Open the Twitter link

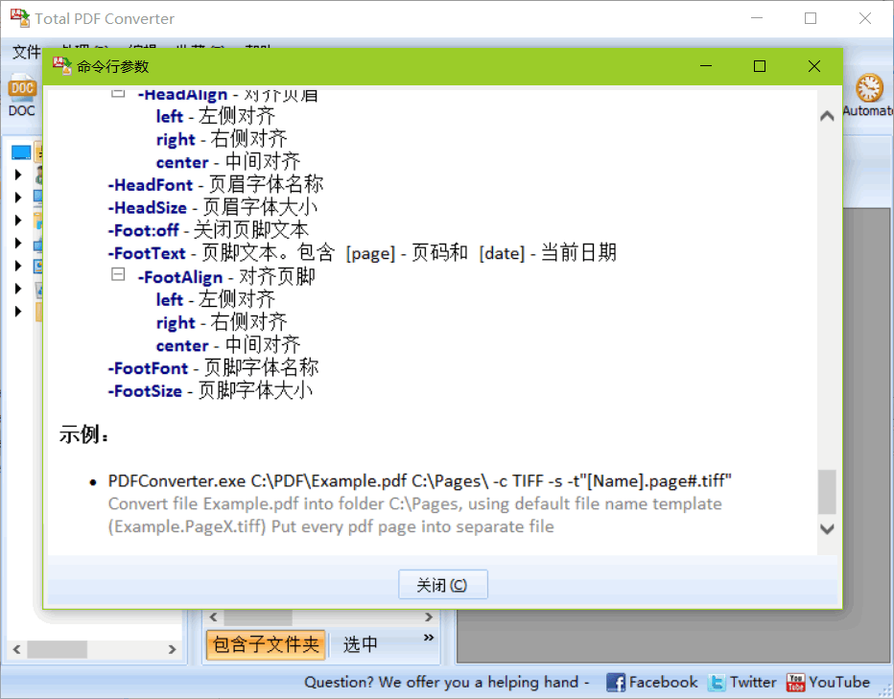click(753, 682)
